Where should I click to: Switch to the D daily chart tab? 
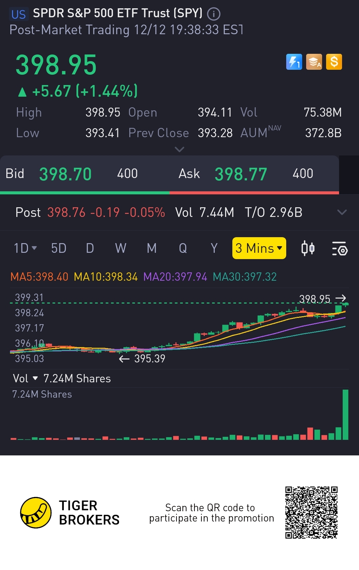pos(90,248)
